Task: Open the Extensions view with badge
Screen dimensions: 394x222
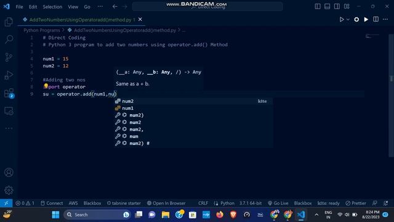Action: point(9,93)
